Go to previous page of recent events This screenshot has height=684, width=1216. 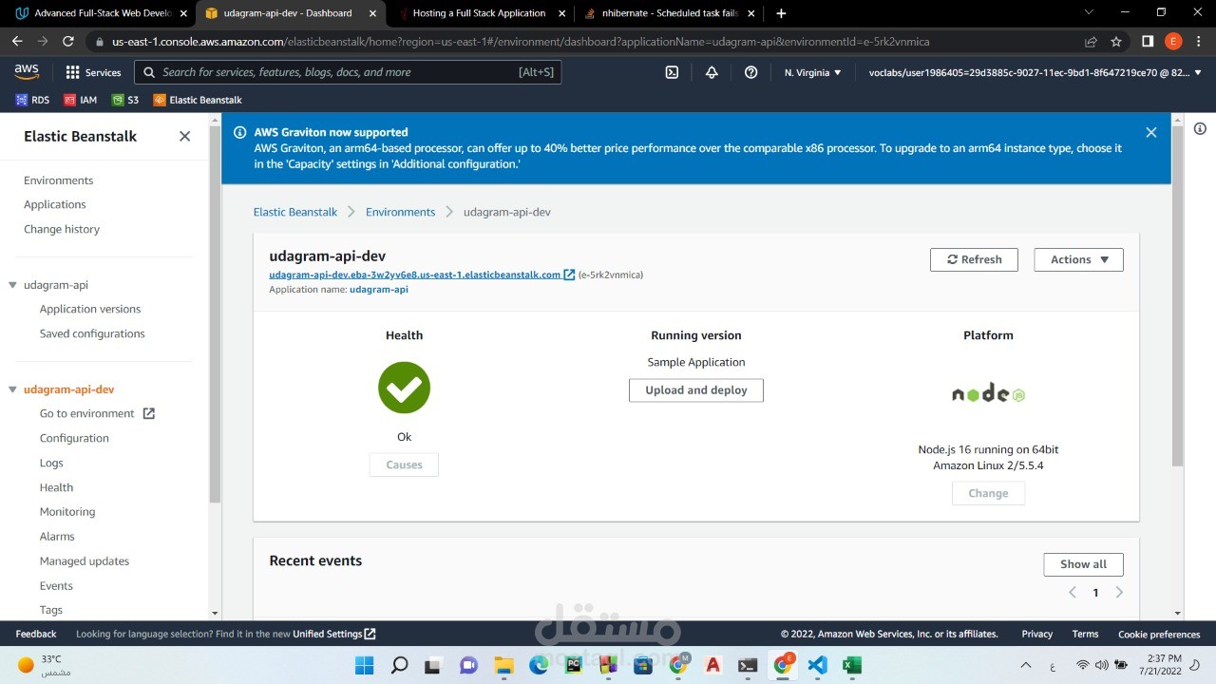[1073, 592]
